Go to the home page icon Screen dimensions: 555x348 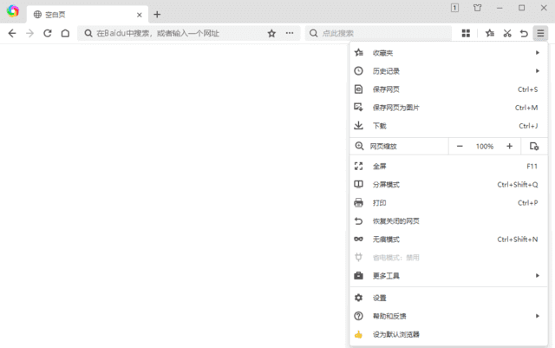click(65, 33)
